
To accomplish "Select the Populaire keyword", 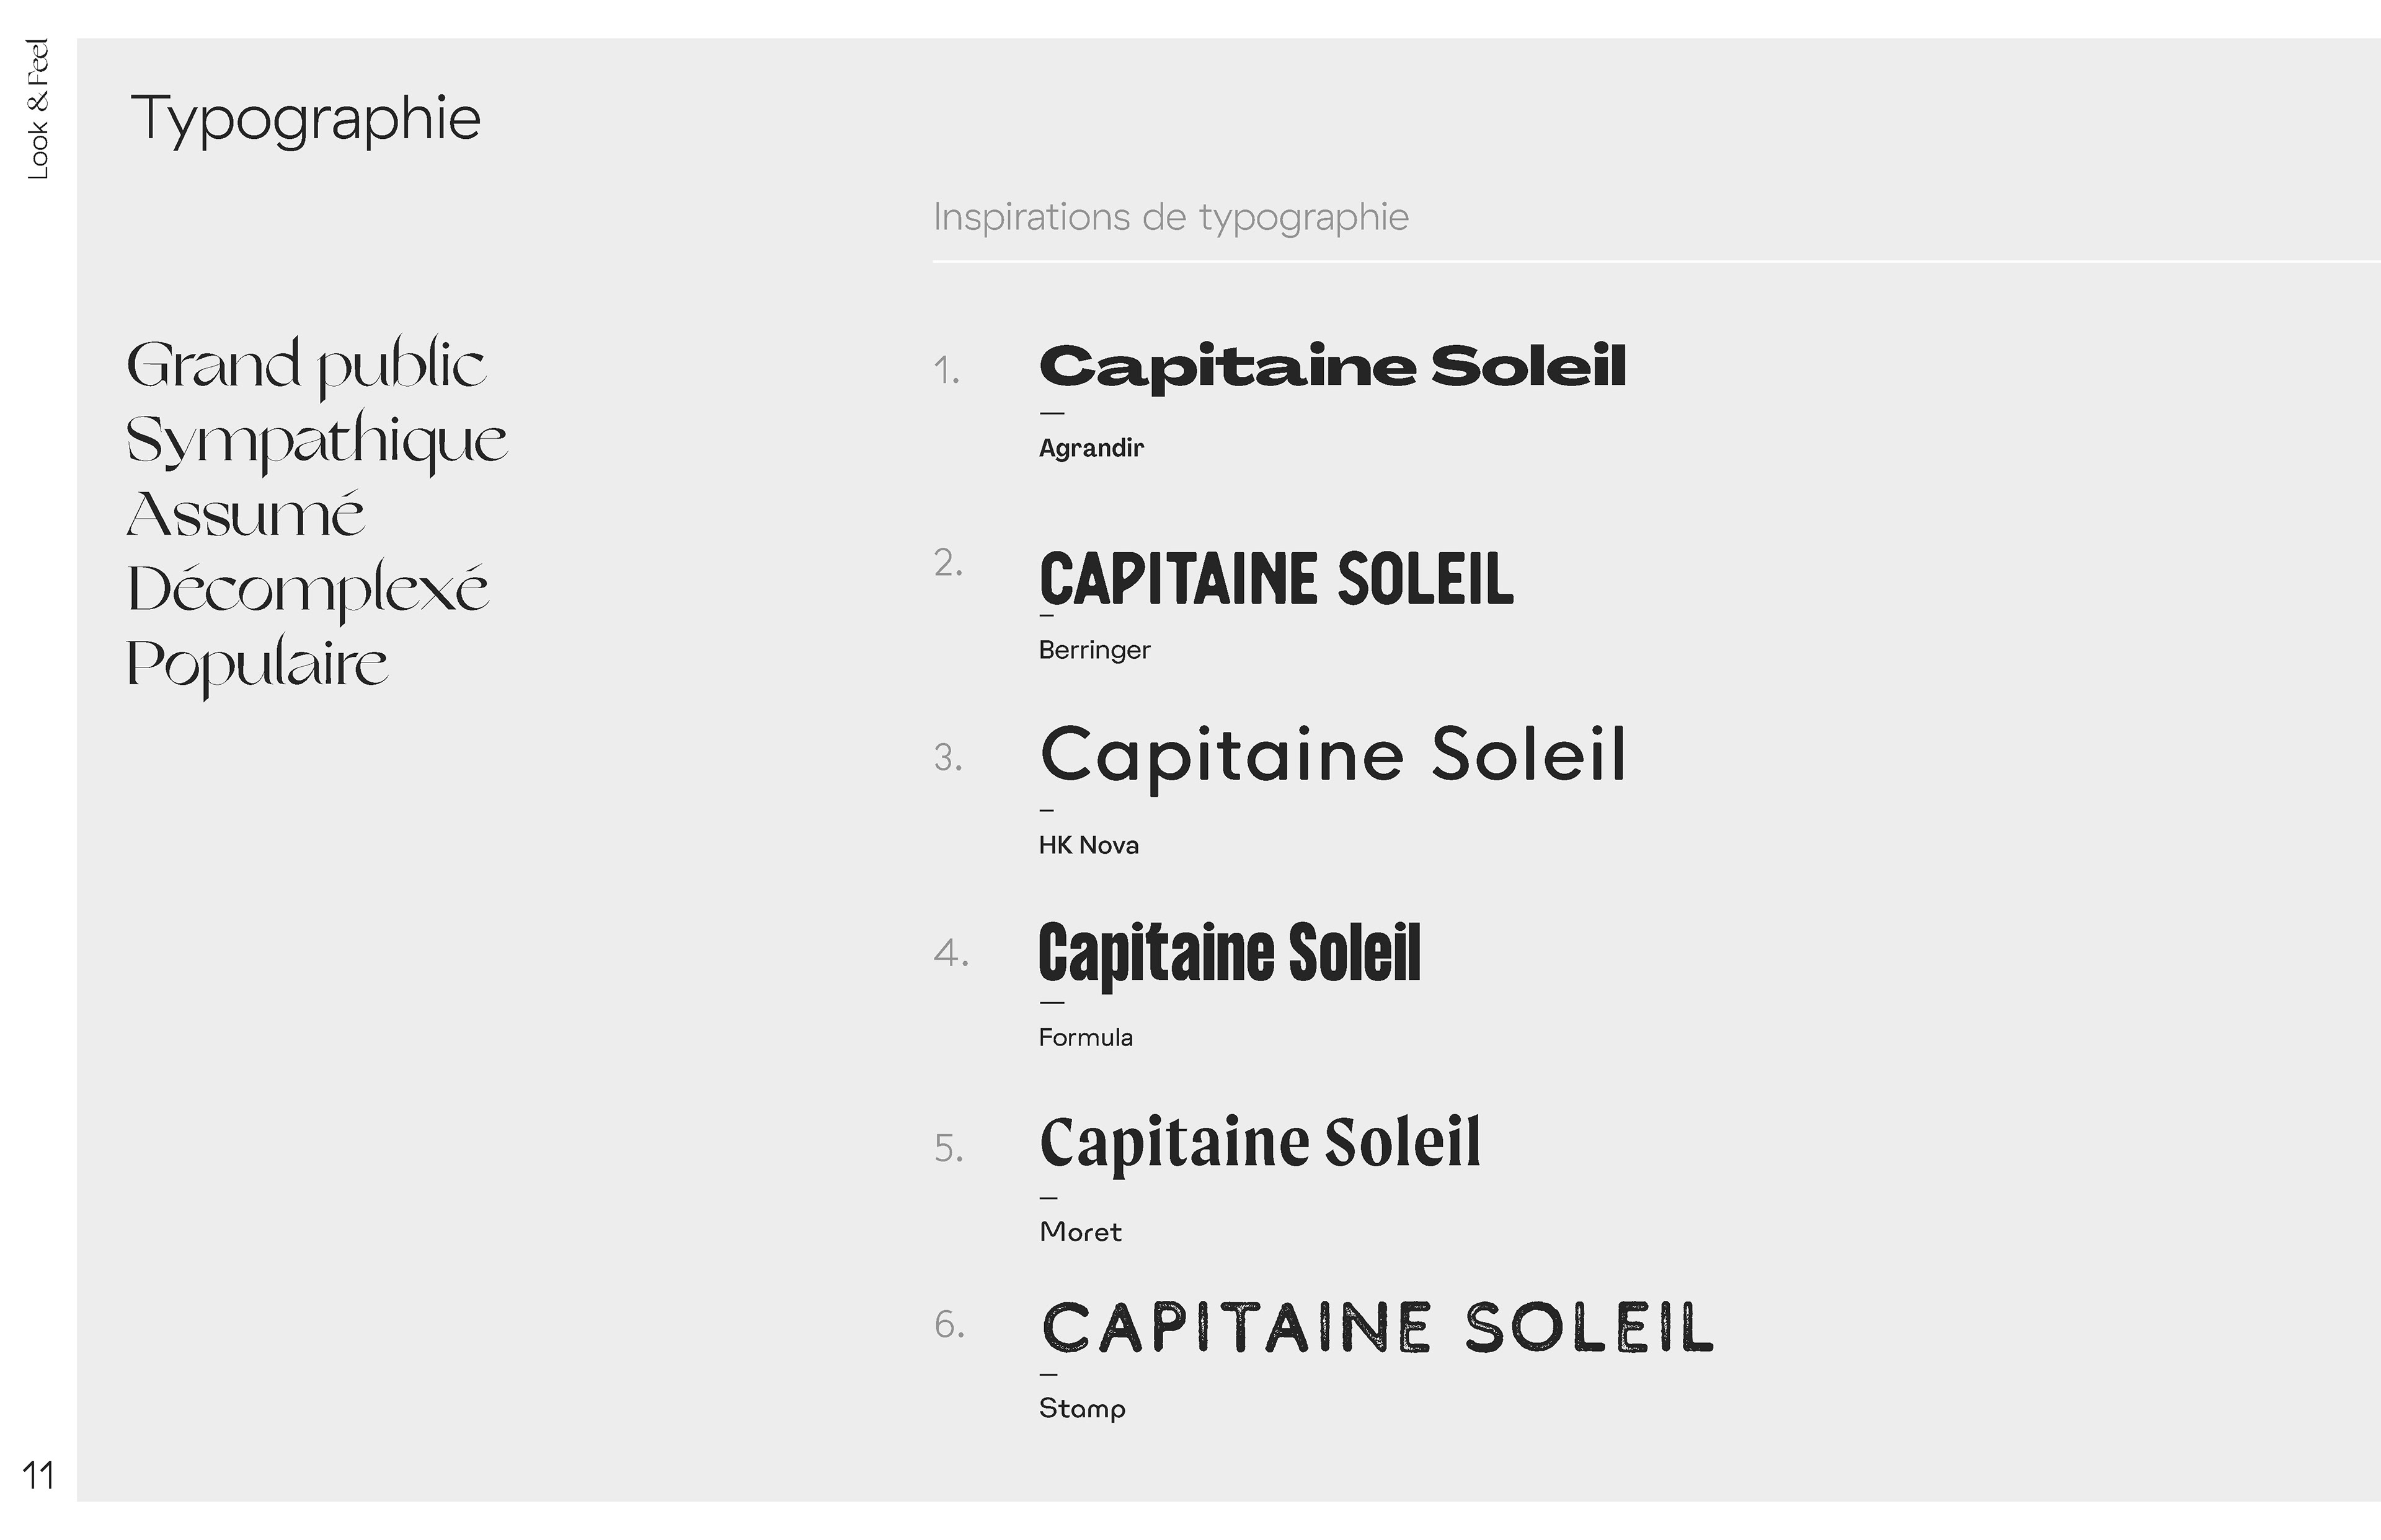I will (x=257, y=665).
